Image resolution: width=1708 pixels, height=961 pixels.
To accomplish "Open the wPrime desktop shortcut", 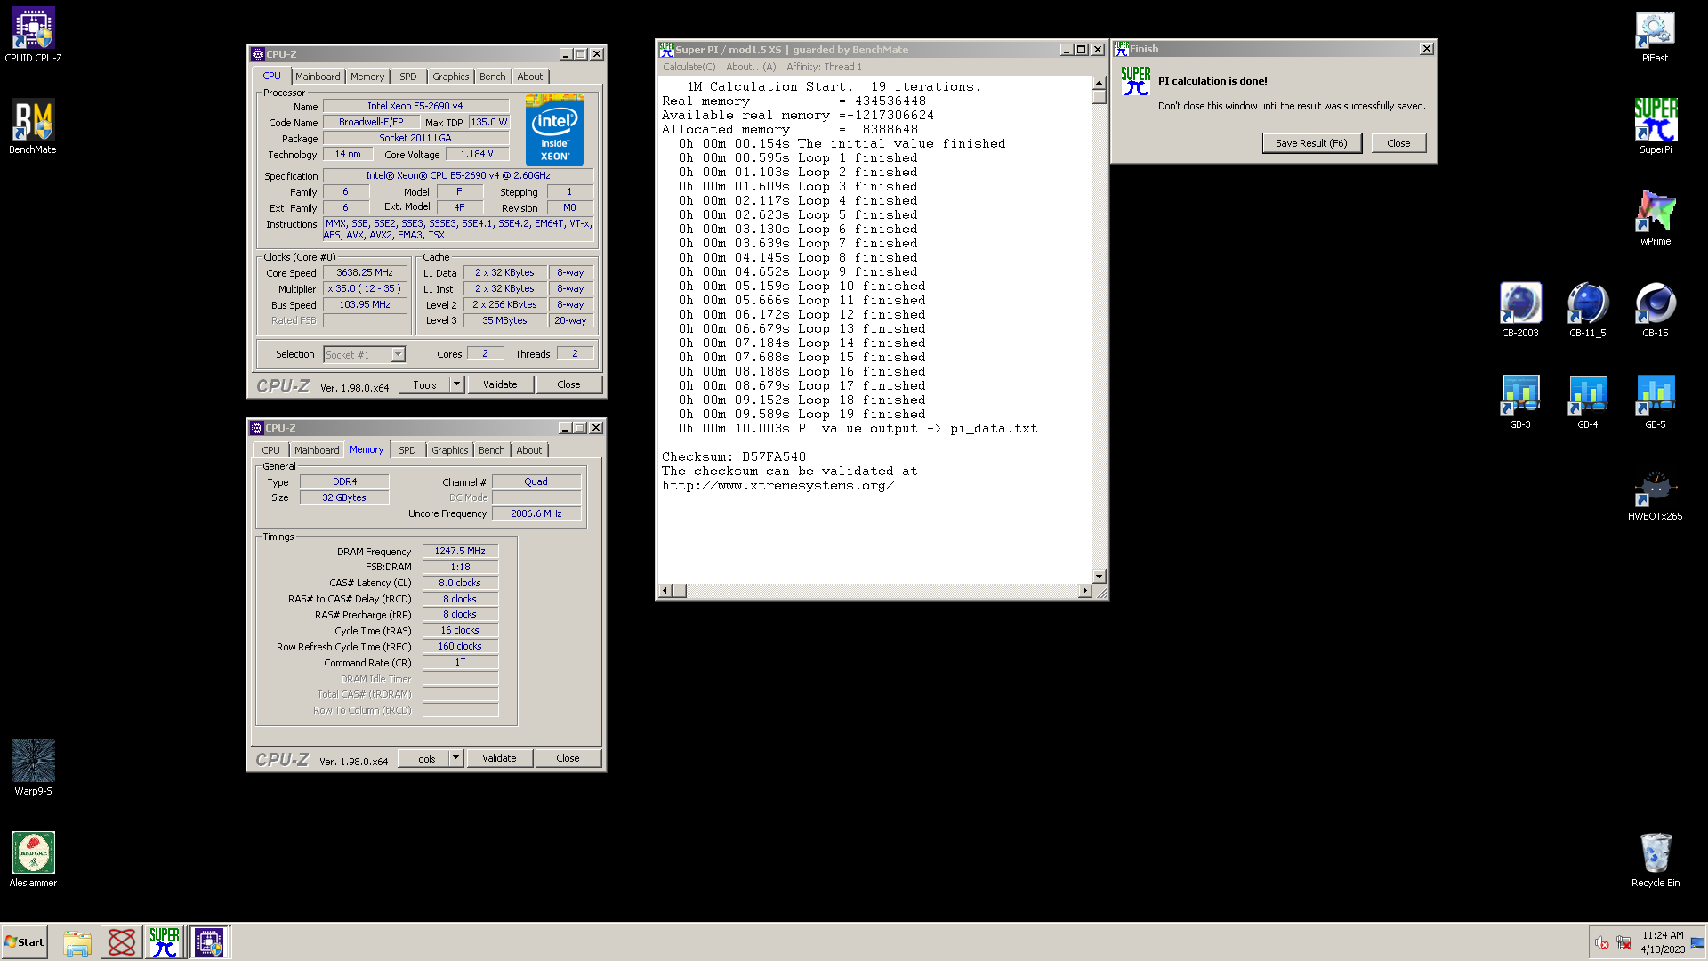I will pyautogui.click(x=1655, y=218).
